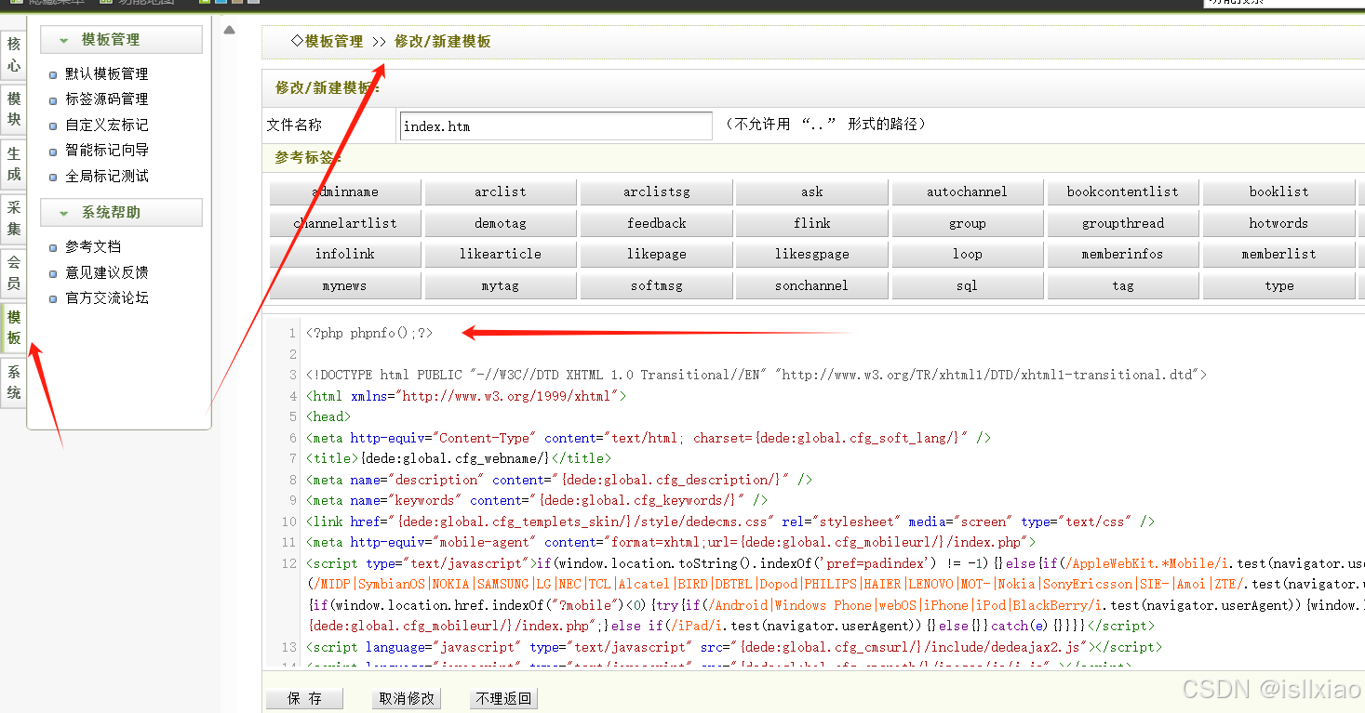Insert the groupthread reference tag
1365x713 pixels.
pos(1122,223)
